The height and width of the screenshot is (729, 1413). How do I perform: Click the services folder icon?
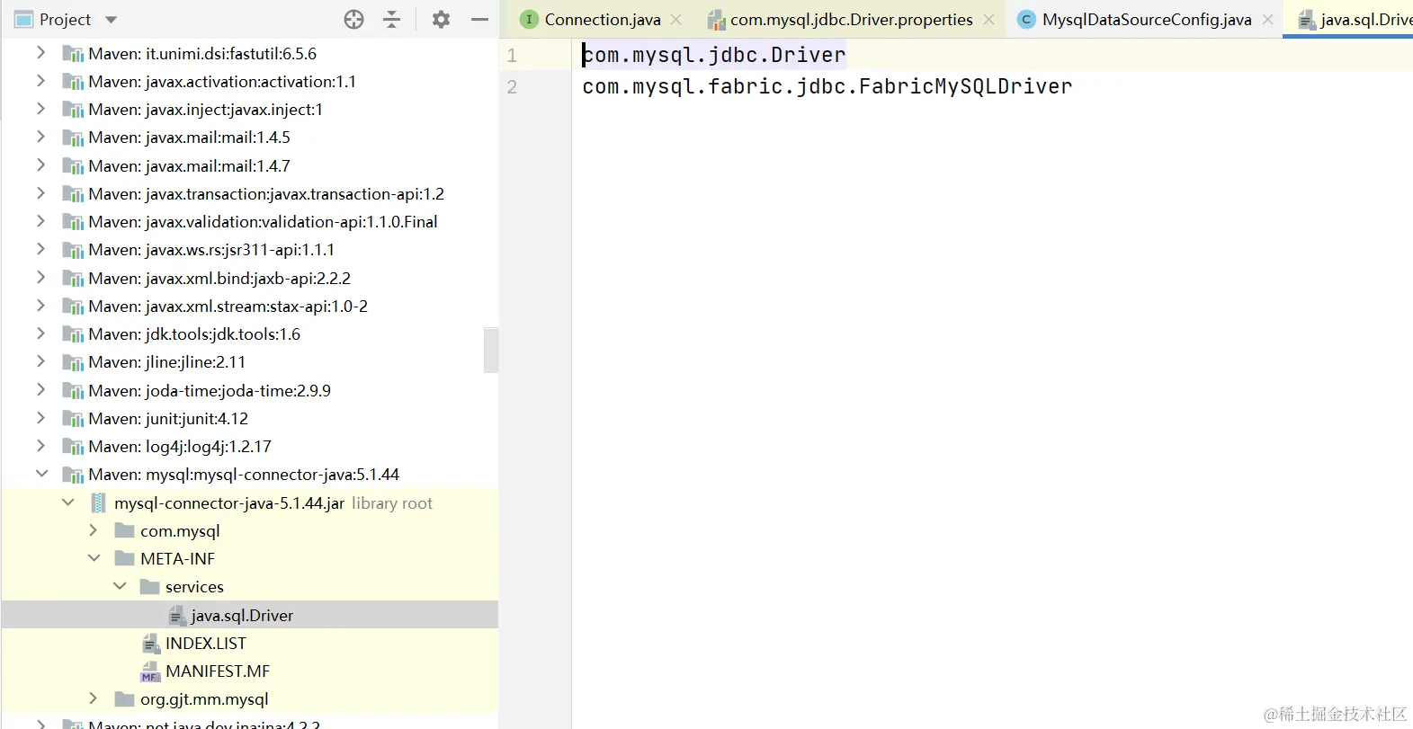[150, 586]
